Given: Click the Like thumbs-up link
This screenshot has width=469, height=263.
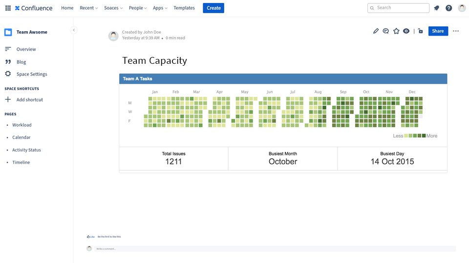Looking at the screenshot, I should point(91,237).
